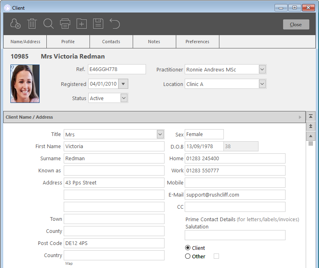
Task: Expand the Status dropdown showing Active
Action: click(124, 98)
